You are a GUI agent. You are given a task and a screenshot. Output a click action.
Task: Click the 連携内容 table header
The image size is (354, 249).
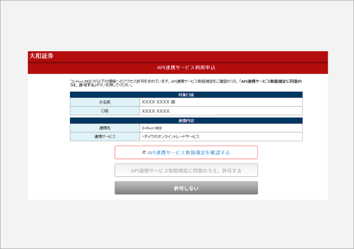pyautogui.click(x=186, y=121)
